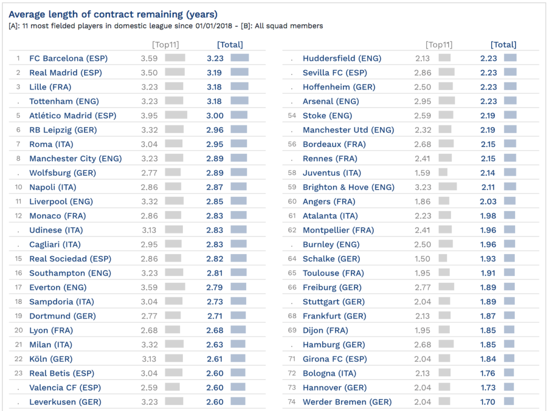The width and height of the screenshot is (549, 411).
Task: Select Real Betis (ESP) row
Action: [x=62, y=373]
